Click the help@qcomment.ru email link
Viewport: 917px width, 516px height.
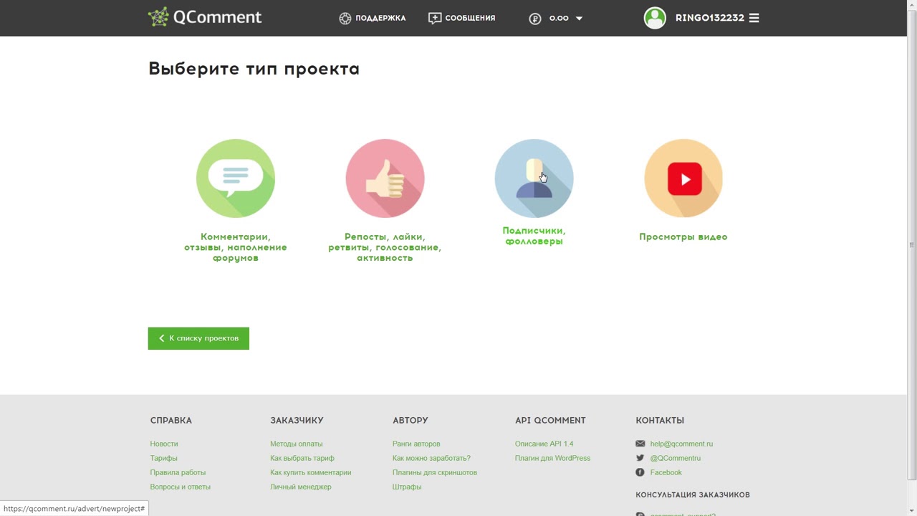(681, 444)
